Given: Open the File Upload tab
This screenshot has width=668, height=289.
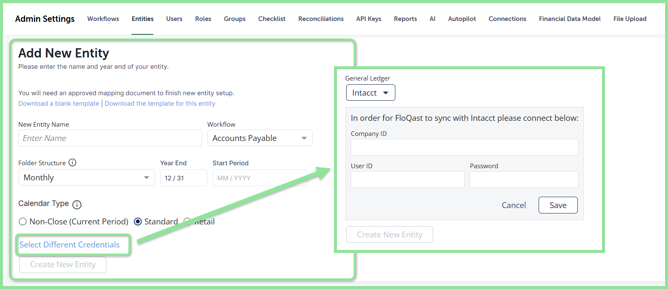Looking at the screenshot, I should pyautogui.click(x=630, y=19).
